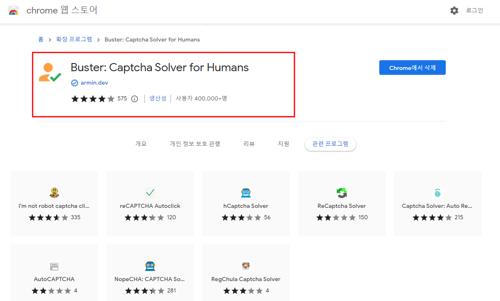Open the 개인 정보 보호 관행 tab
This screenshot has width=500, height=301.
coord(195,144)
